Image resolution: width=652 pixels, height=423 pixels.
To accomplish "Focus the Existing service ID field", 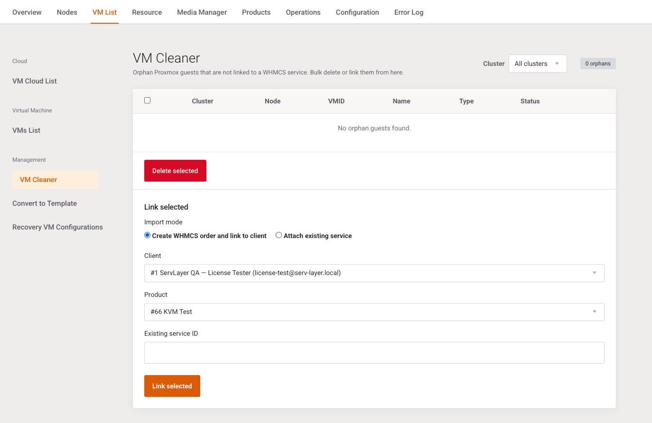I will click(374, 353).
